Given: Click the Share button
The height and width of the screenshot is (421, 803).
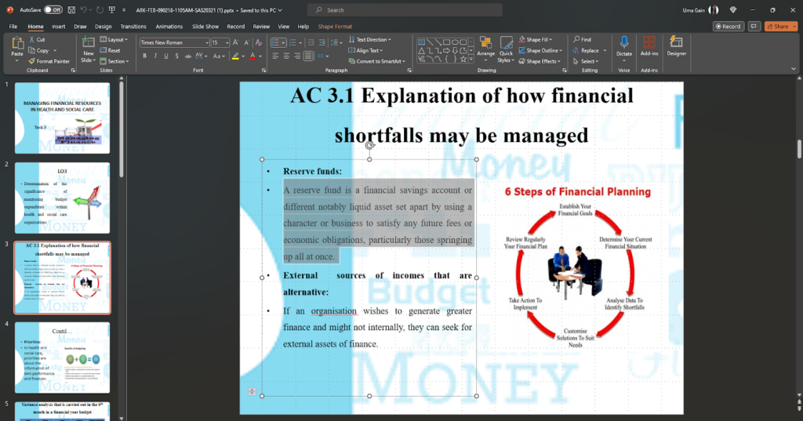Looking at the screenshot, I should (x=780, y=26).
